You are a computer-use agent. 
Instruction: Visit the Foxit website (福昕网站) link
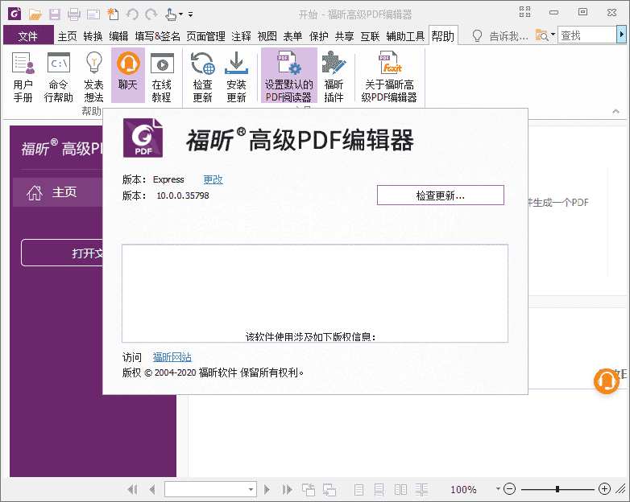[x=172, y=356]
